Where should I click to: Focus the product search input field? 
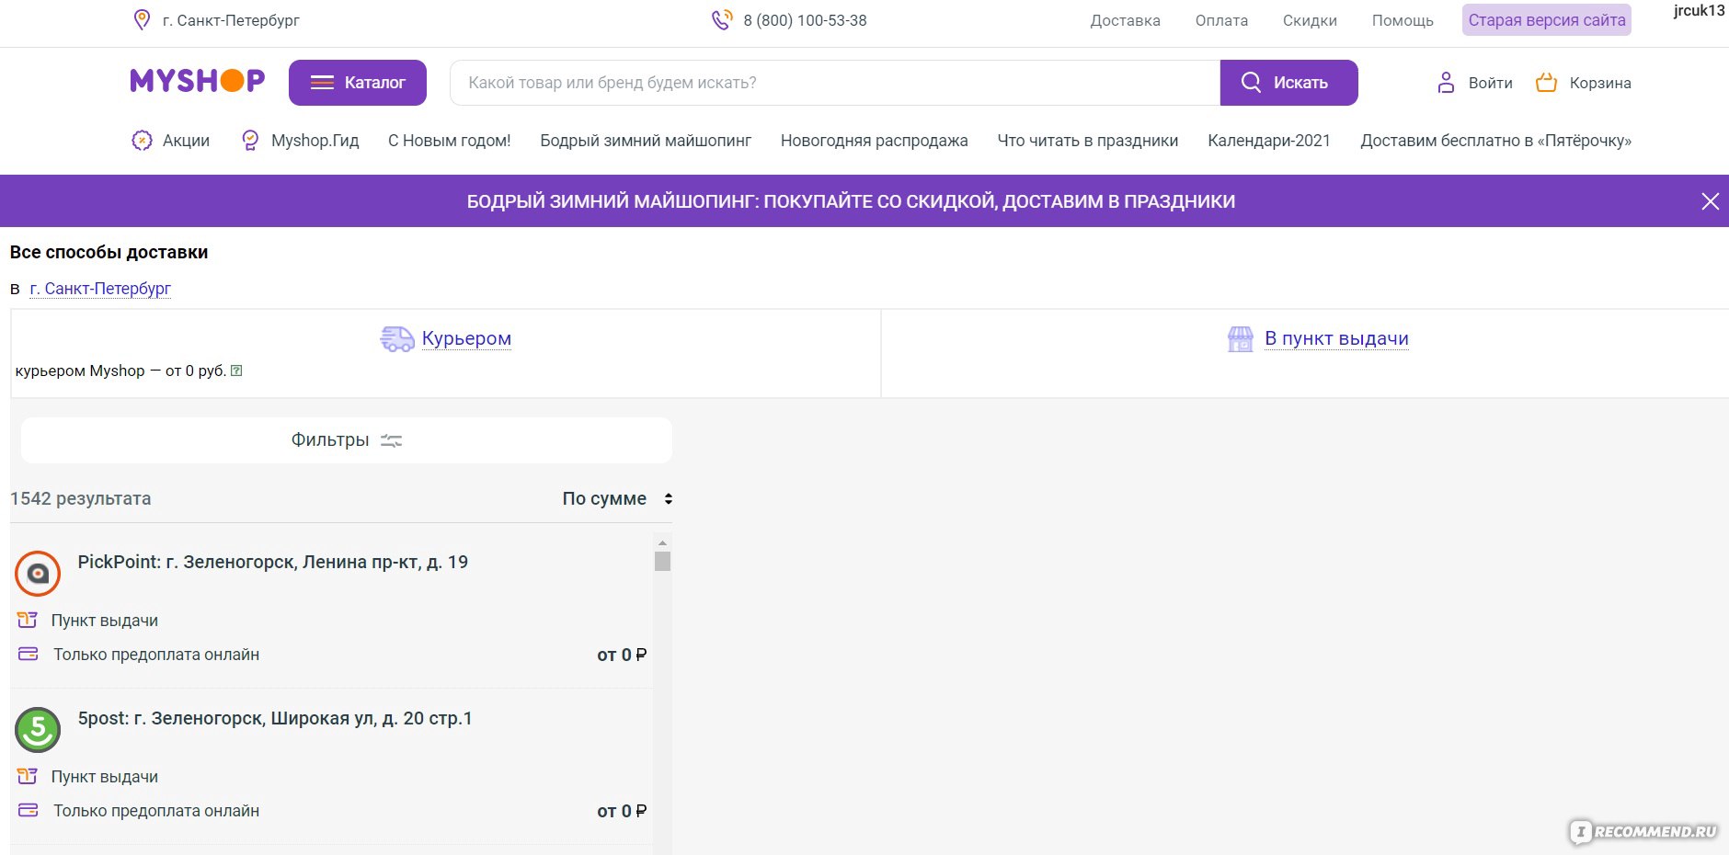[x=835, y=83]
